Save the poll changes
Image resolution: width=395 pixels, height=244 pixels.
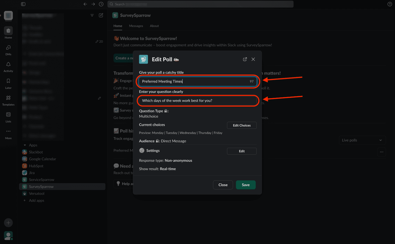coord(246,185)
